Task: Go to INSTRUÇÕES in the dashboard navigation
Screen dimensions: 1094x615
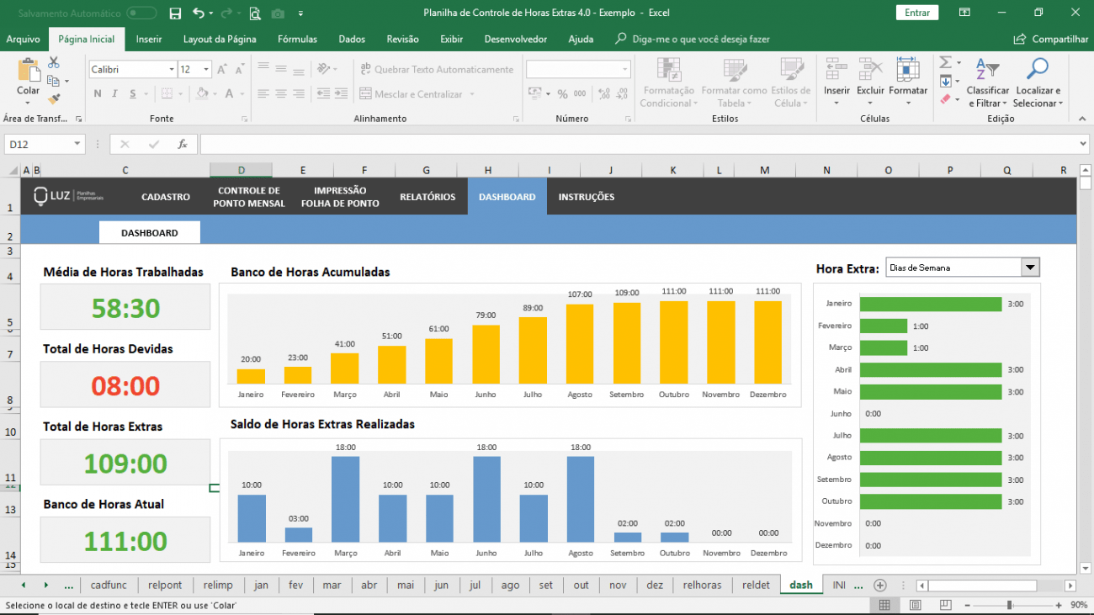Action: tap(587, 197)
